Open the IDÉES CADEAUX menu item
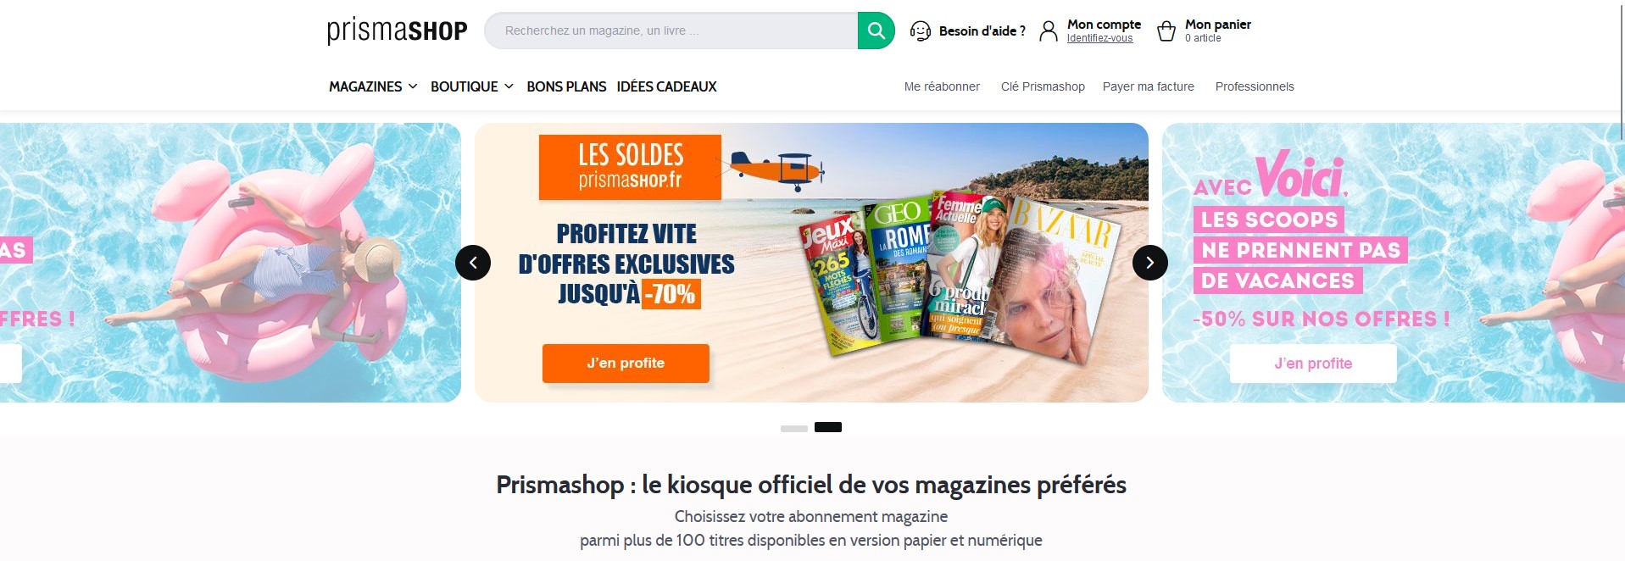The height and width of the screenshot is (561, 1625). [666, 86]
